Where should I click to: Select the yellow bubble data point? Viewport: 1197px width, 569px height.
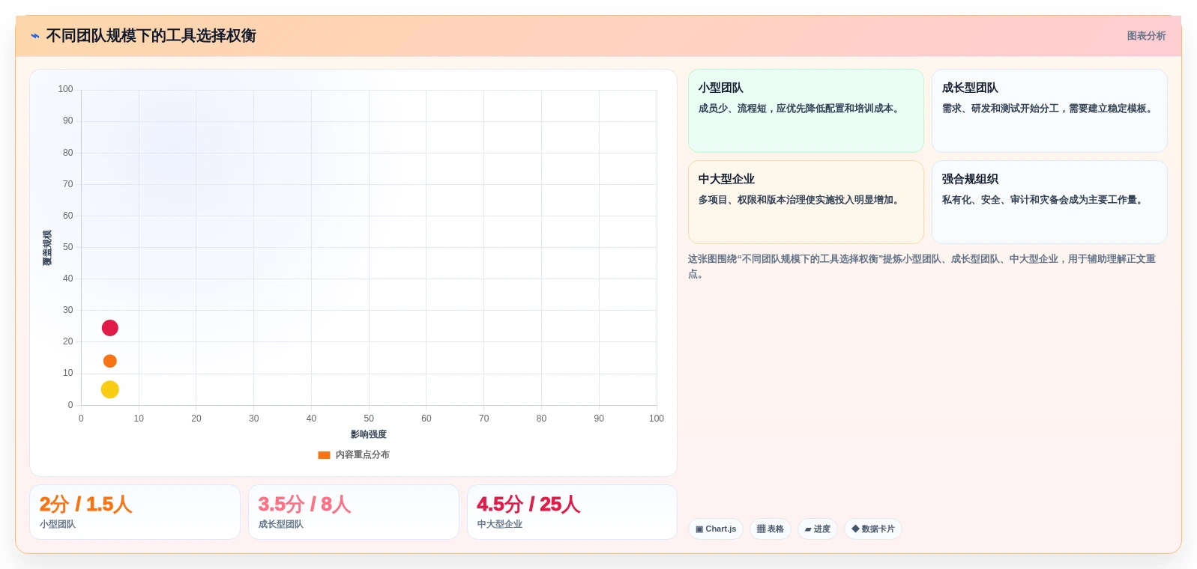coord(109,389)
